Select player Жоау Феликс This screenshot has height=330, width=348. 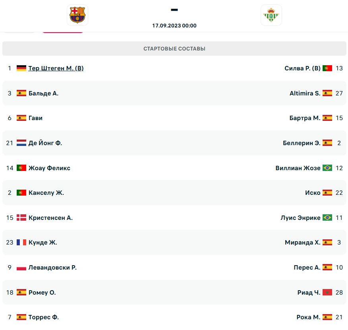click(49, 168)
